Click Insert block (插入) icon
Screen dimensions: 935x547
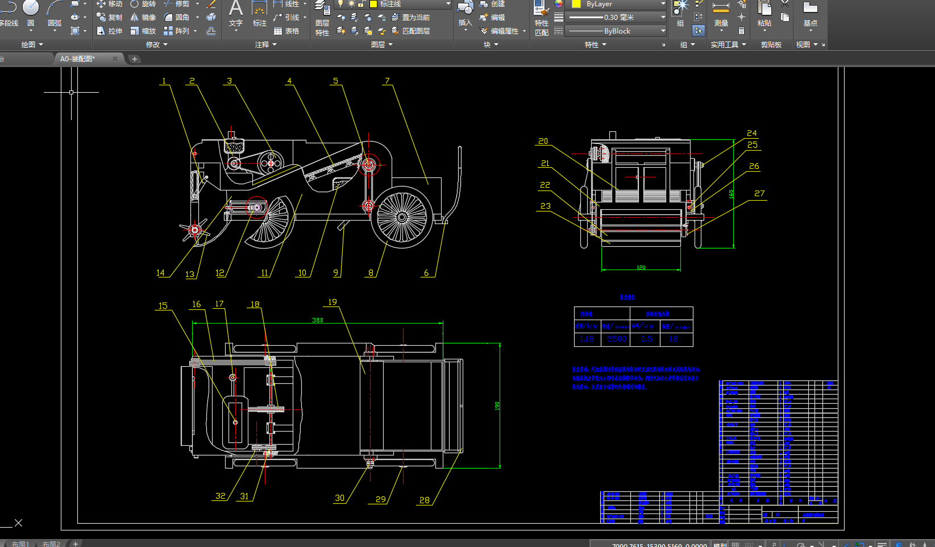[x=466, y=14]
